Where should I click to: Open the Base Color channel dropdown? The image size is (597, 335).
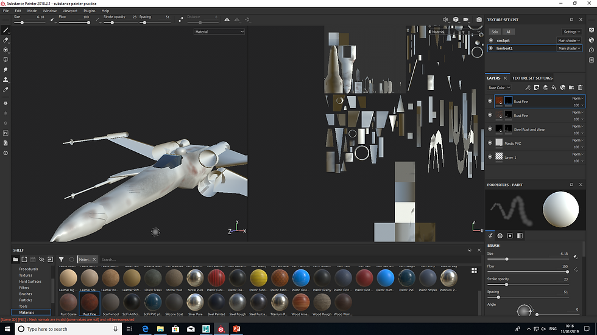tap(499, 88)
